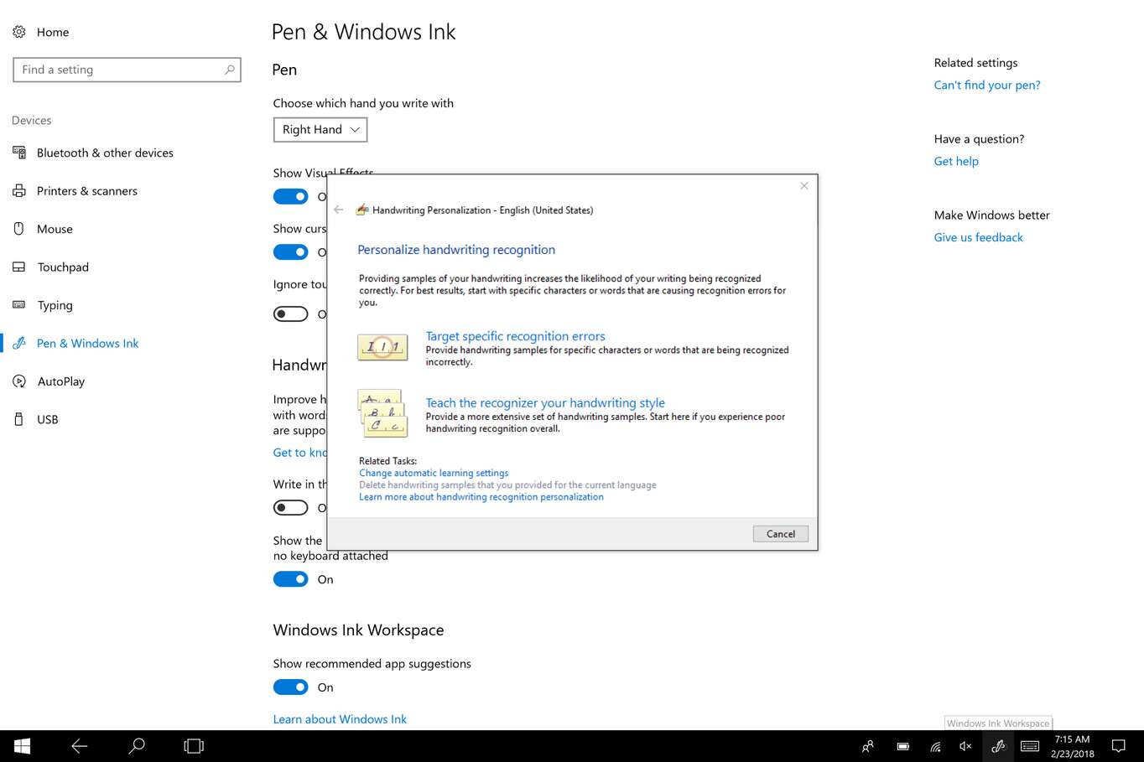Open Task View from the taskbar
The width and height of the screenshot is (1144, 762).
coord(194,746)
